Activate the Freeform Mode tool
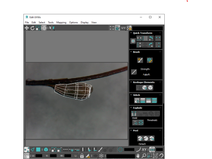The image size is (212, 159). (x=44, y=28)
